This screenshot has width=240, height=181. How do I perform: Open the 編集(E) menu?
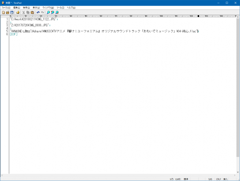click(x=17, y=8)
